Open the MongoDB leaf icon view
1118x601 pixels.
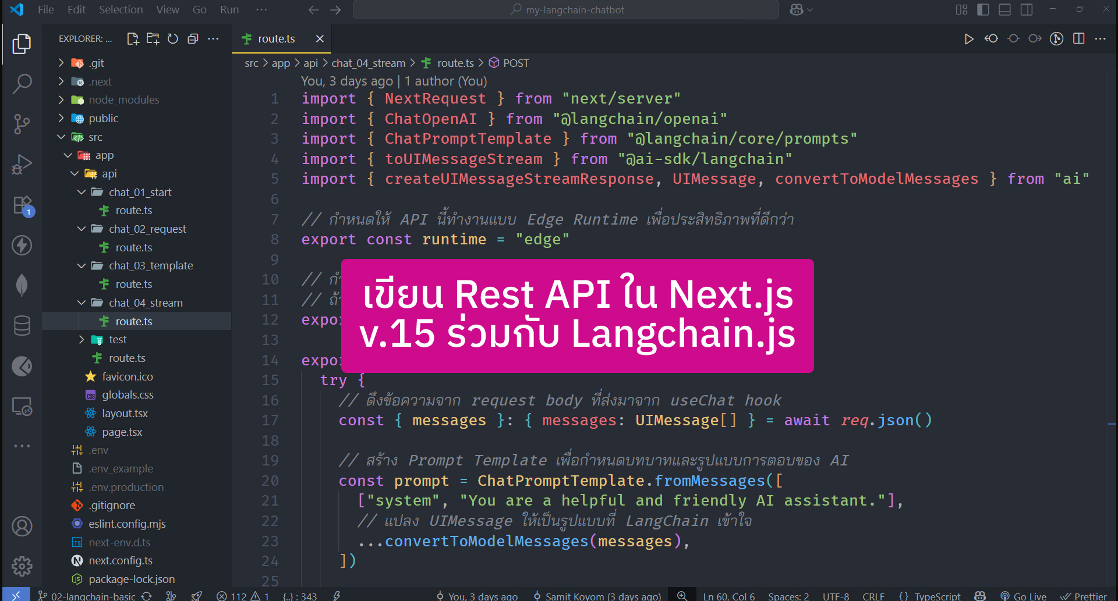point(22,285)
